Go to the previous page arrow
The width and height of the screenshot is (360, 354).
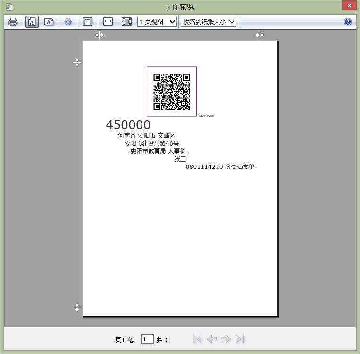[212, 339]
